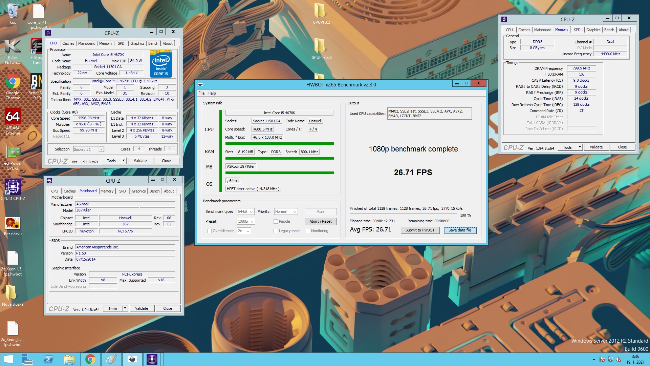Click Submit to HWBOT button
Viewport: 650px width, 366px height.
click(x=420, y=230)
